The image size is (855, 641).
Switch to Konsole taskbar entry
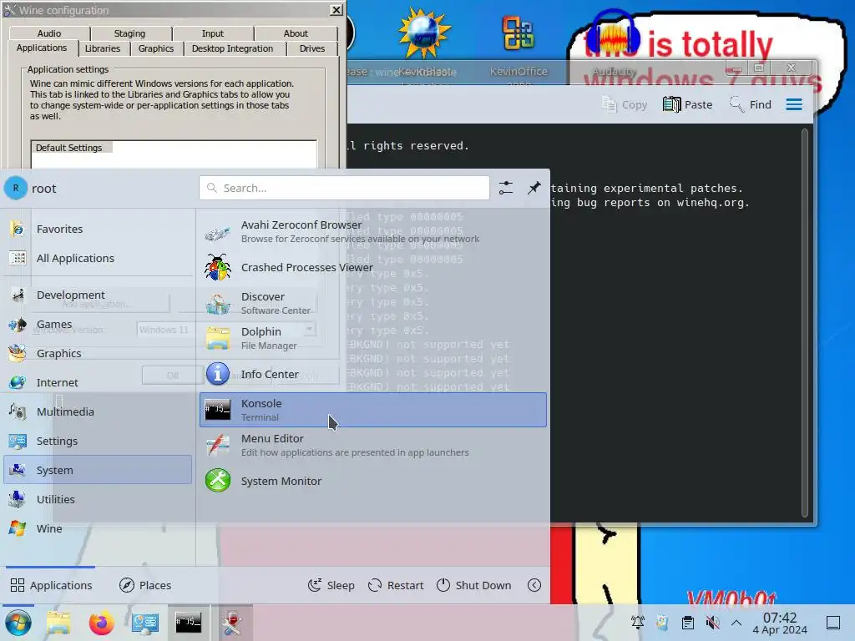click(x=188, y=623)
